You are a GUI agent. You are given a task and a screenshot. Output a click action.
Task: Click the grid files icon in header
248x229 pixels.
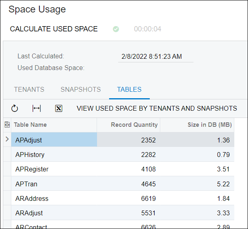7,125
